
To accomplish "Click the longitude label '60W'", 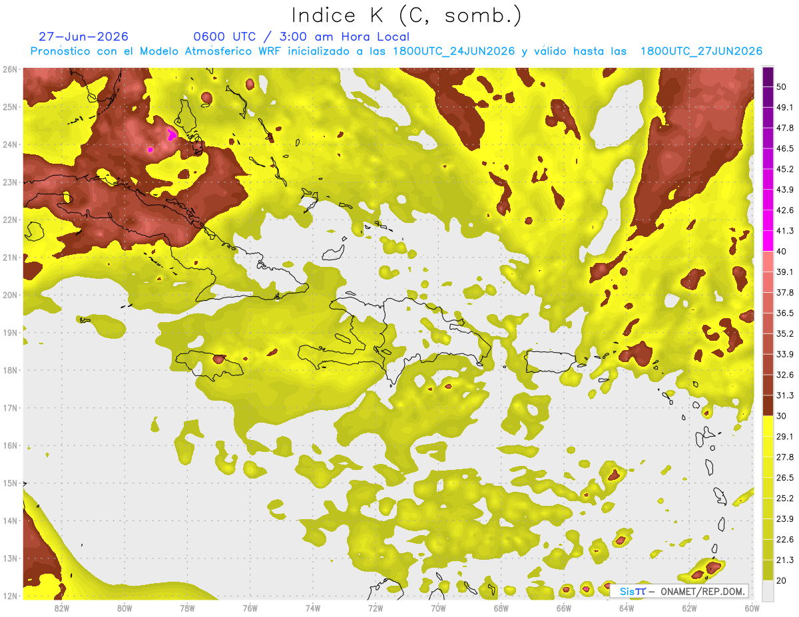I will click(x=752, y=608).
